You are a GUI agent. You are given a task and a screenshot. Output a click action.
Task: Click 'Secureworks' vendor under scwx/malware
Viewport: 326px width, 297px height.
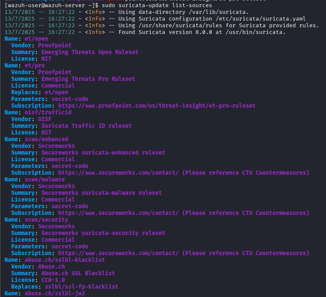pyautogui.click(x=56, y=186)
